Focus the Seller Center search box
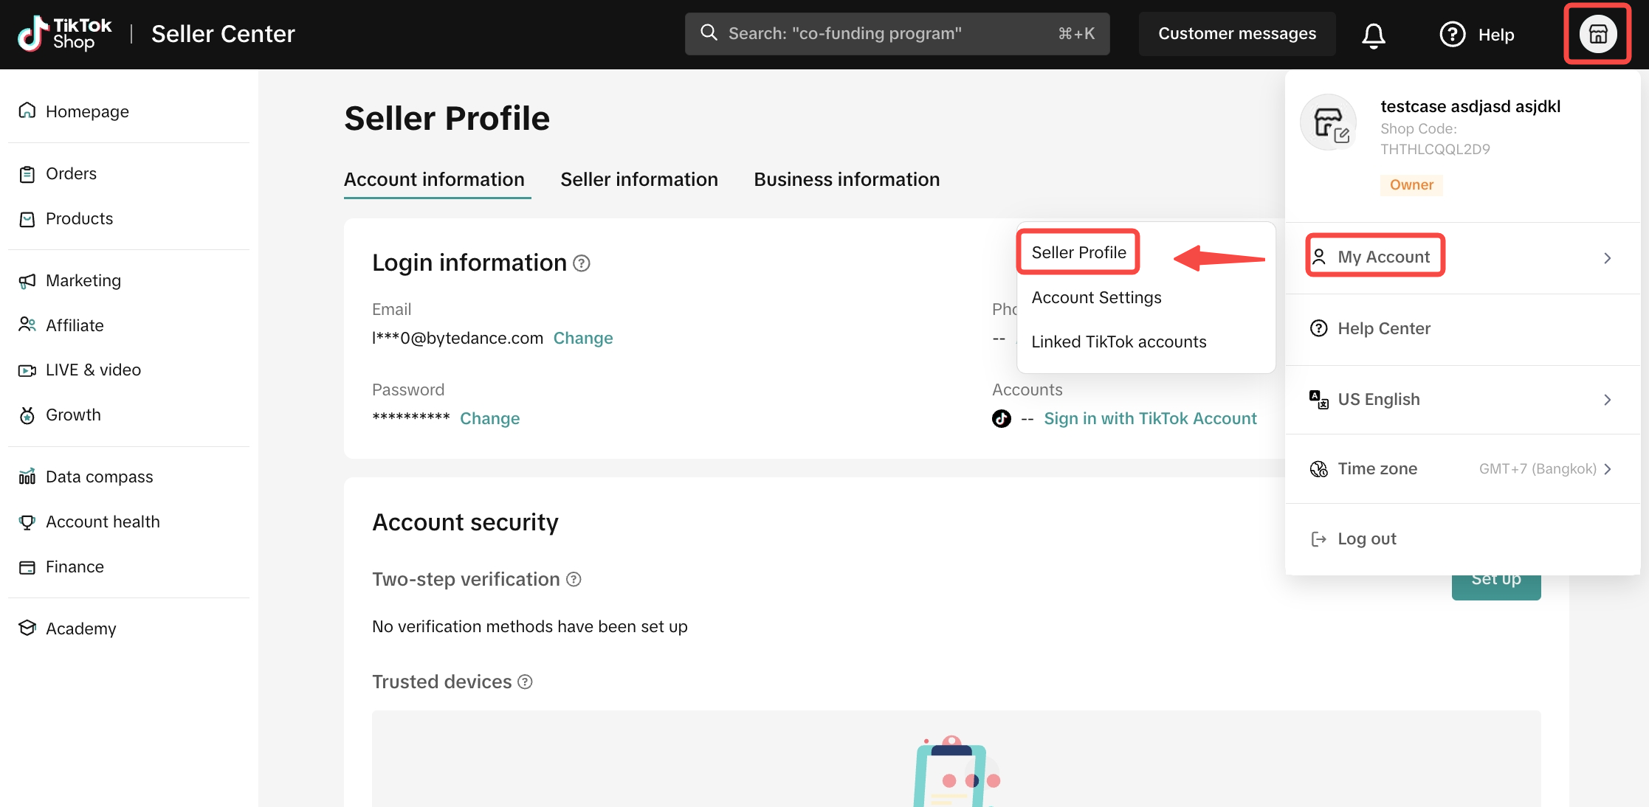The width and height of the screenshot is (1649, 807). tap(897, 34)
